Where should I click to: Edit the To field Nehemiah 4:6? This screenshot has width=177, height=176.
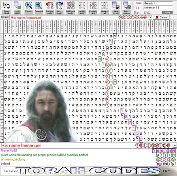pos(158,8)
